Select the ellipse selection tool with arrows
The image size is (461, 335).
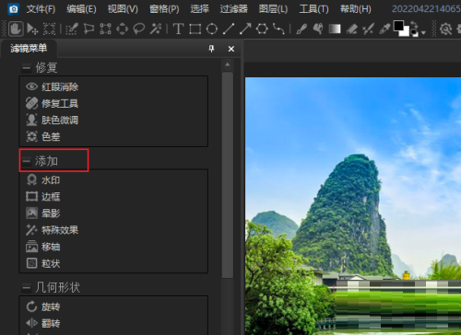pos(122,29)
